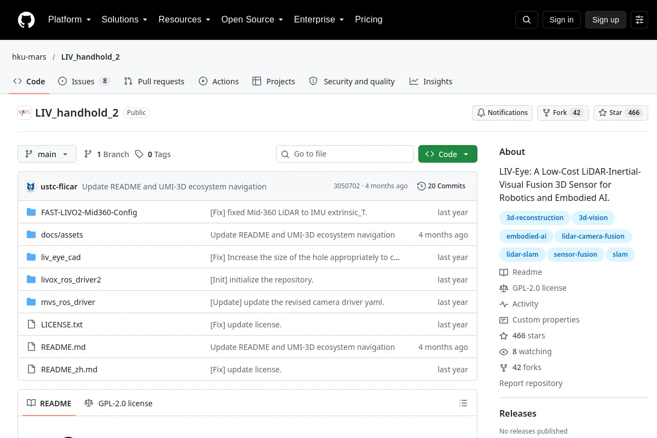View the 1 Branch link
The width and height of the screenshot is (657, 438).
click(x=107, y=154)
